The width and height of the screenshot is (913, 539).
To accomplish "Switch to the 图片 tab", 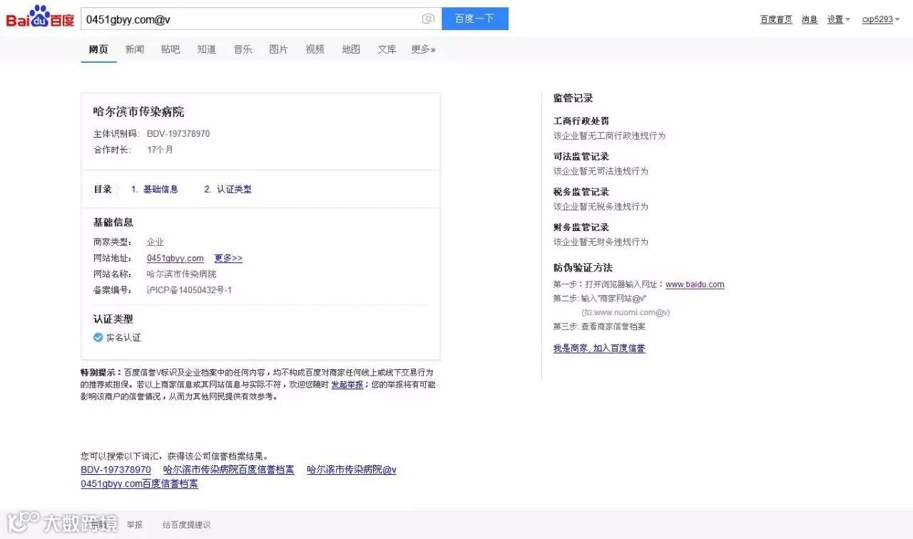I will tap(279, 49).
